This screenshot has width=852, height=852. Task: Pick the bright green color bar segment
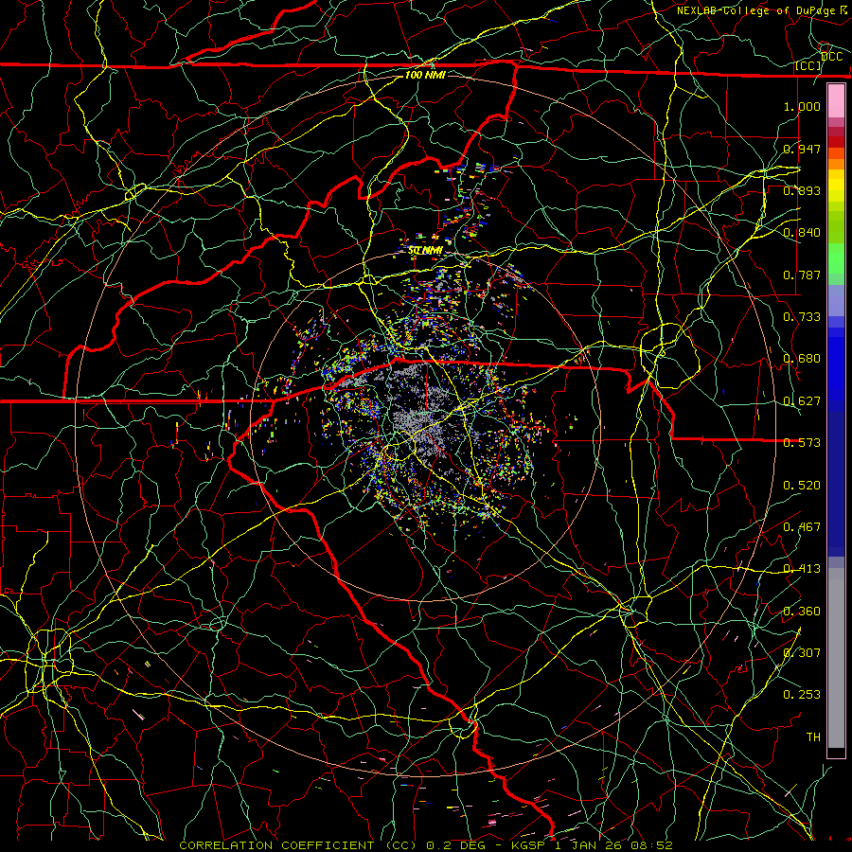[x=836, y=258]
